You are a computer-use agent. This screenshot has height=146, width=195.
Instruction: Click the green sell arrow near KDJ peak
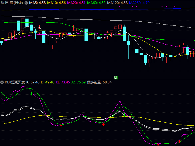click(124, 115)
